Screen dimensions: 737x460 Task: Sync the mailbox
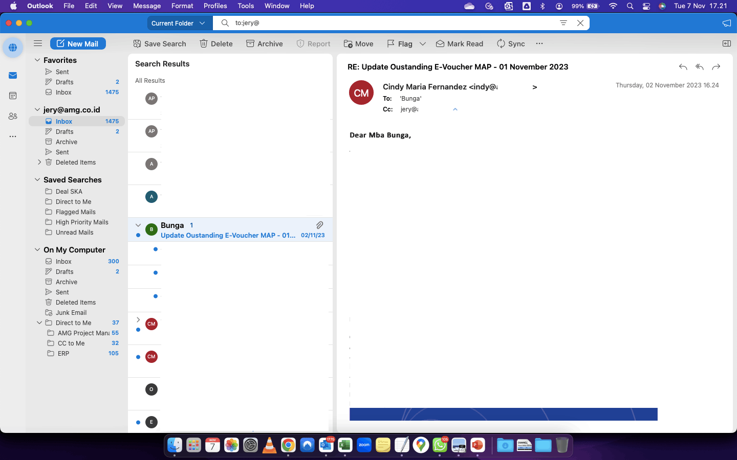511,44
